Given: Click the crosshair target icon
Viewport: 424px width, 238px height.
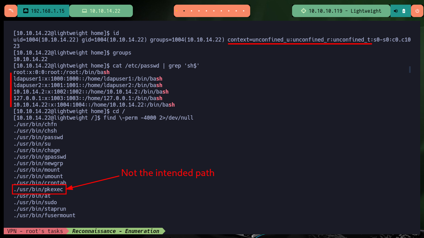Looking at the screenshot, I should tap(304, 11).
